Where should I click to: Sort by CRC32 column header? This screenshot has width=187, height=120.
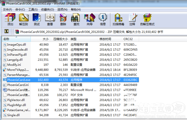(130, 39)
